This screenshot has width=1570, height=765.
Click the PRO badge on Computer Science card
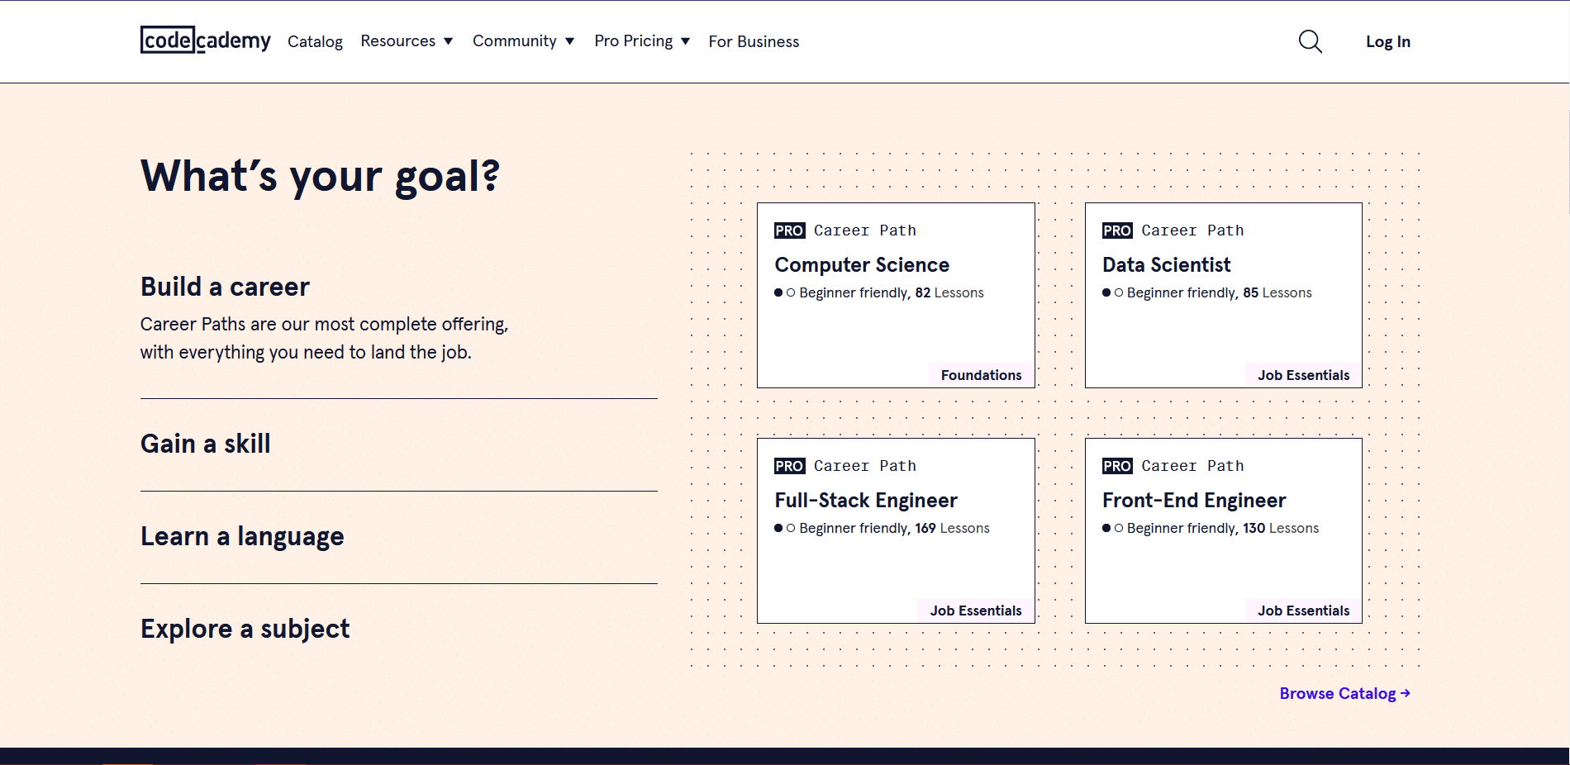789,230
